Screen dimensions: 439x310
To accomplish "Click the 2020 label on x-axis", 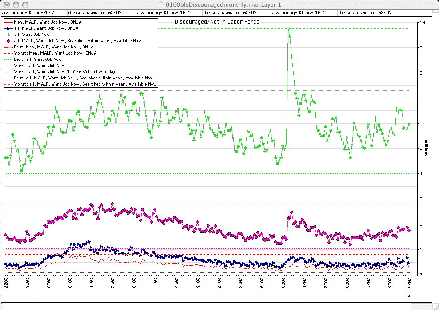I will 283,283.
